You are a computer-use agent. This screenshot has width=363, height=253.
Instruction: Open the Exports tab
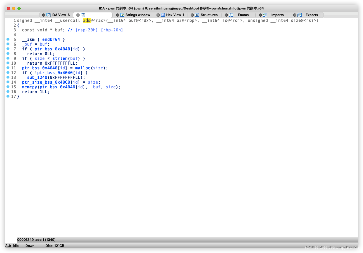pyautogui.click(x=312, y=15)
